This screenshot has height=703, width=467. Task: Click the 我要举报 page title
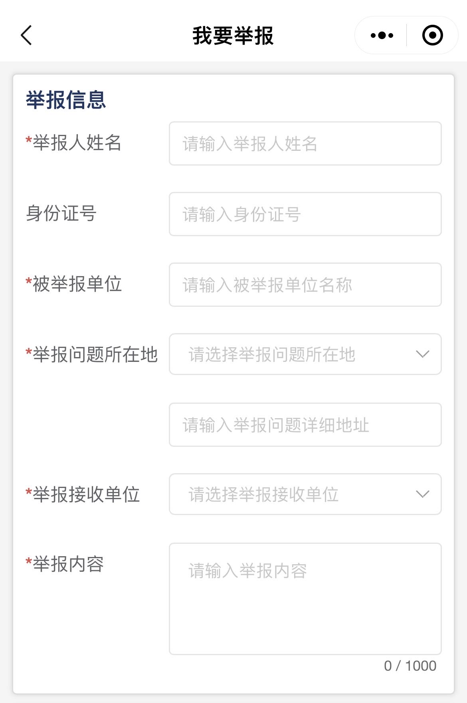[233, 36]
